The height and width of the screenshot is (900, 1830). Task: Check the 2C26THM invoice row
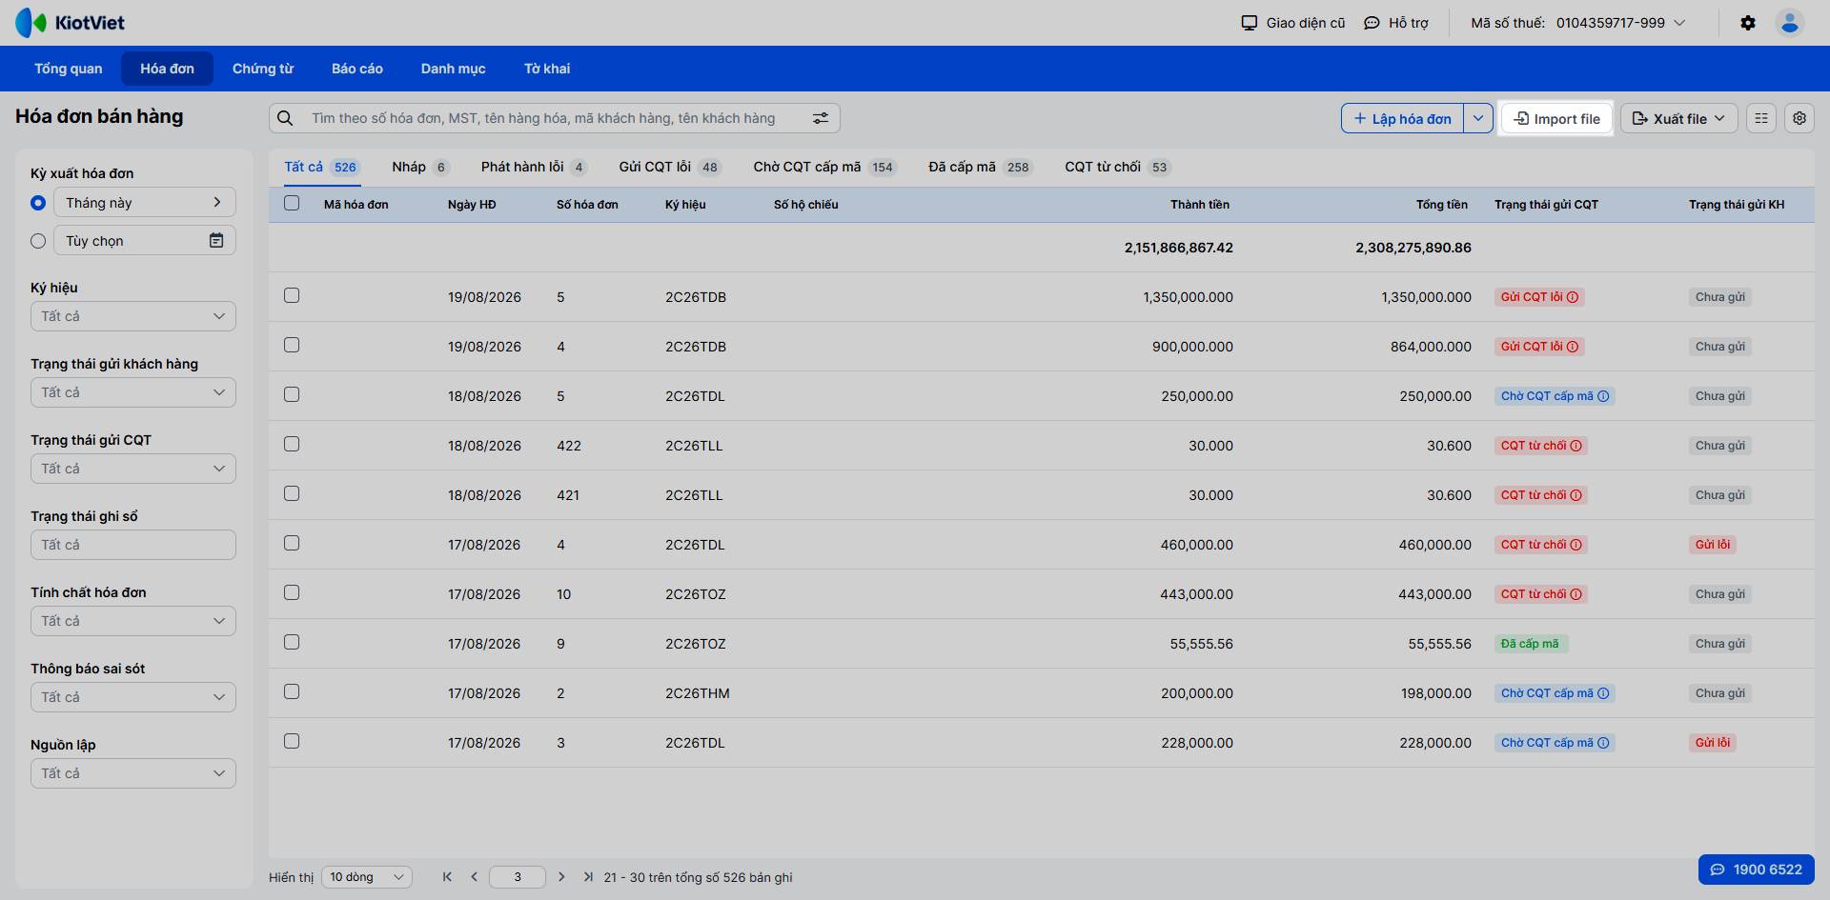(x=292, y=691)
